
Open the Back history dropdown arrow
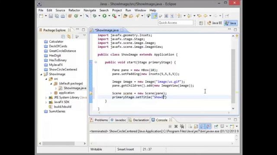tap(210, 16)
